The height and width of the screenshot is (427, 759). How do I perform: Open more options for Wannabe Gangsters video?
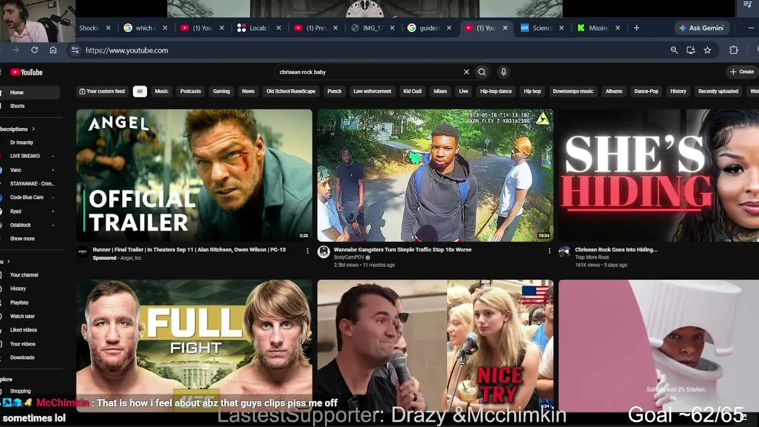(x=549, y=251)
